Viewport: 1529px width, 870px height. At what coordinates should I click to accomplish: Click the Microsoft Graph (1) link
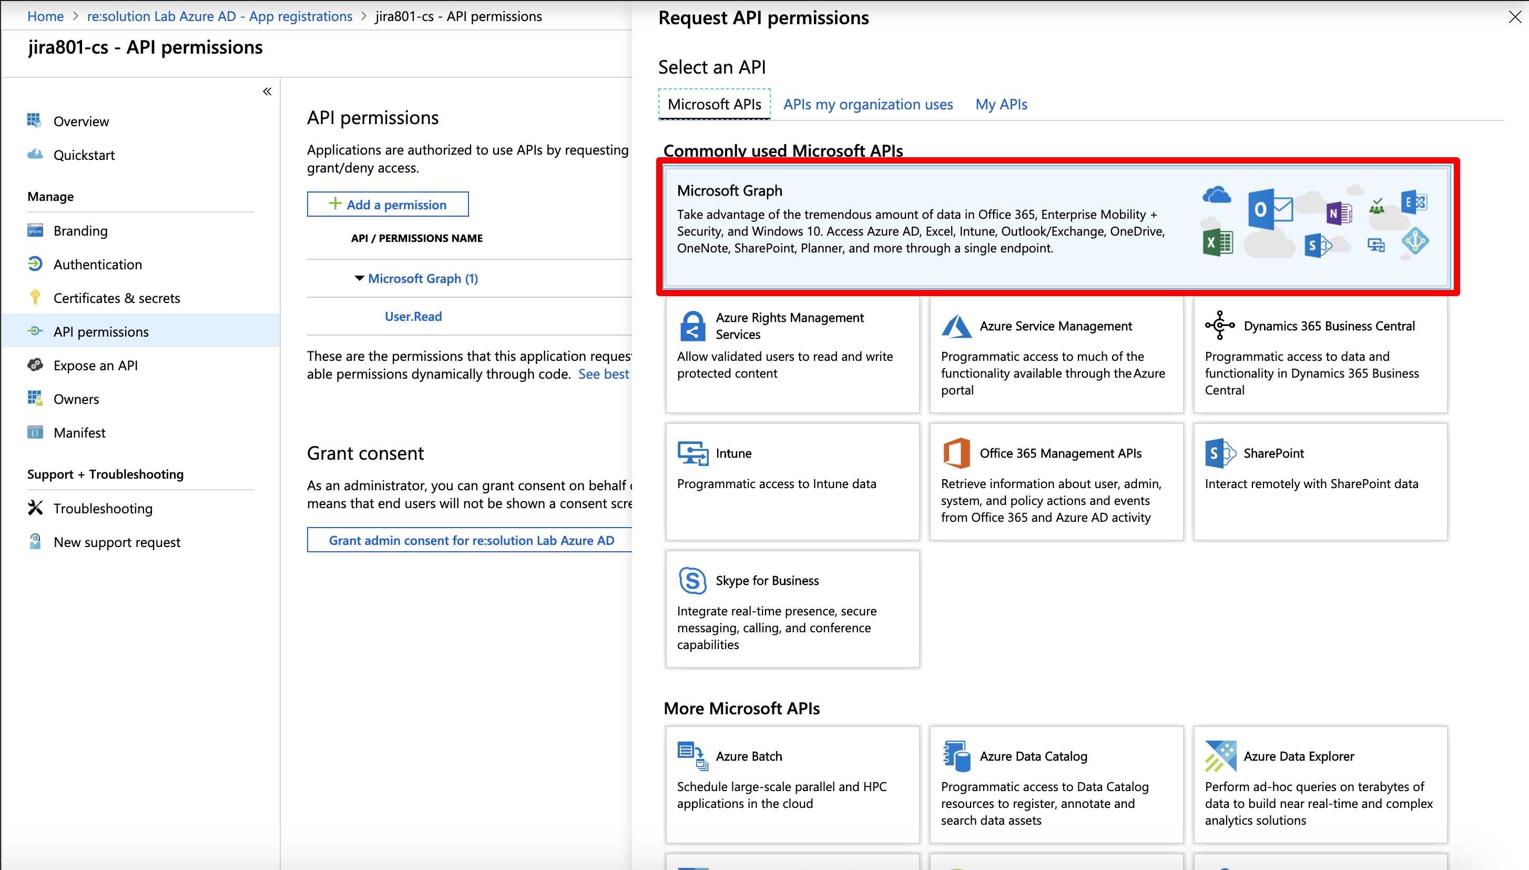(x=423, y=278)
